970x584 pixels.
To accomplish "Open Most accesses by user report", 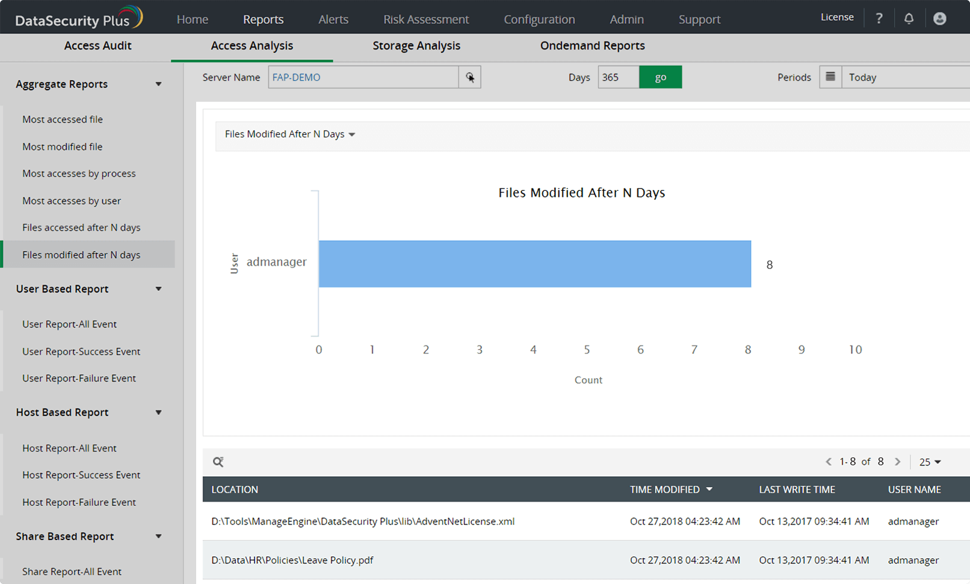I will click(72, 200).
